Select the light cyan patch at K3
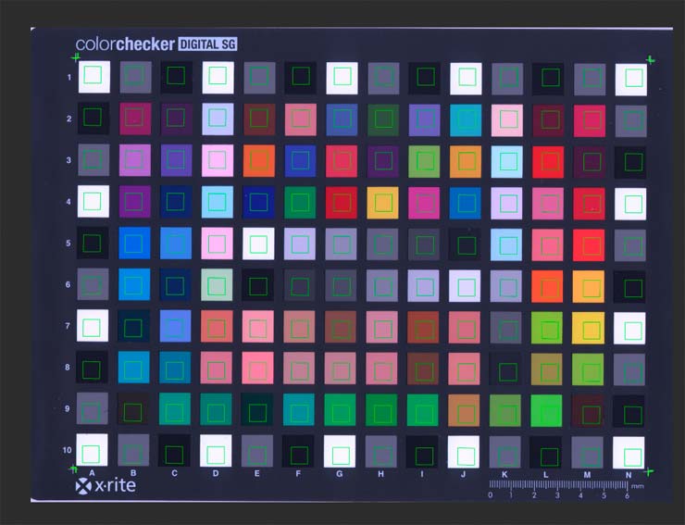 pyautogui.click(x=506, y=162)
